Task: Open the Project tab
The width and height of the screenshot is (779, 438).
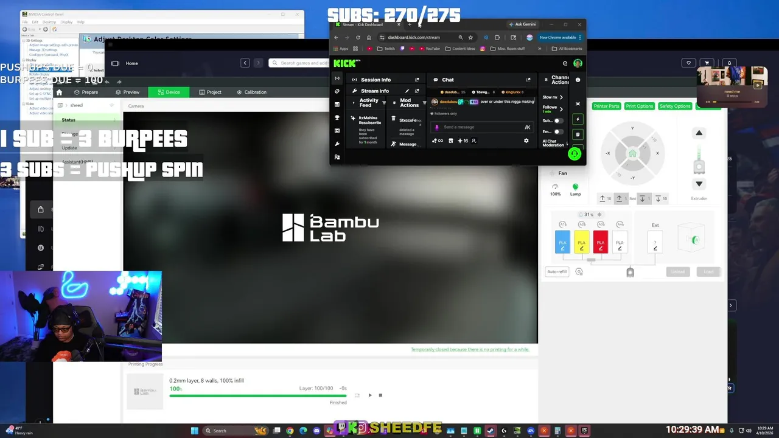Action: (210, 92)
